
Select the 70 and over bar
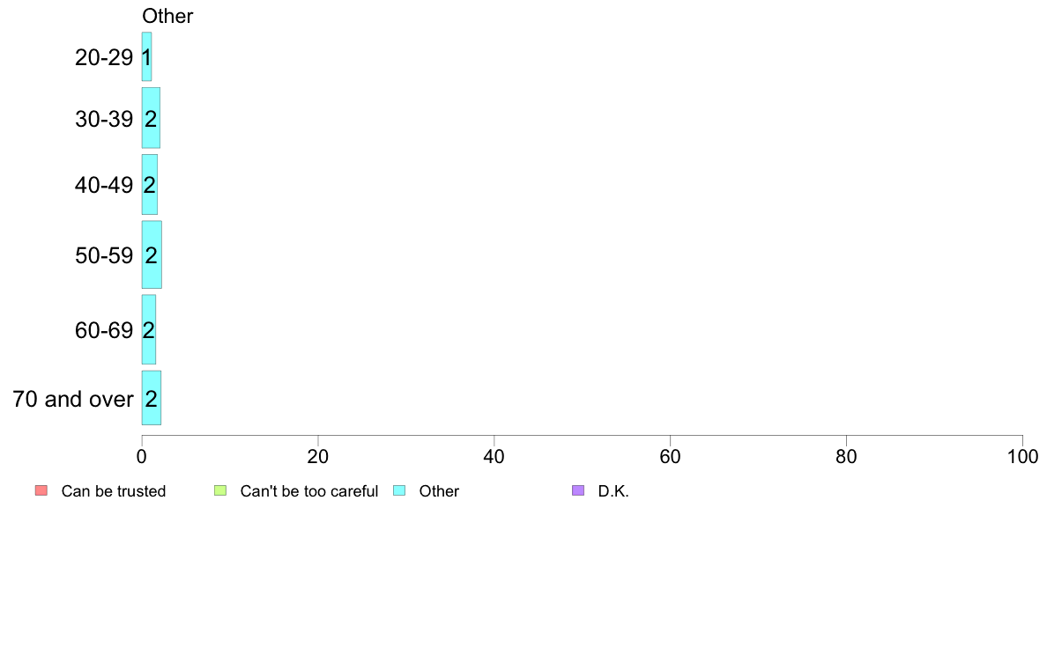pos(151,398)
